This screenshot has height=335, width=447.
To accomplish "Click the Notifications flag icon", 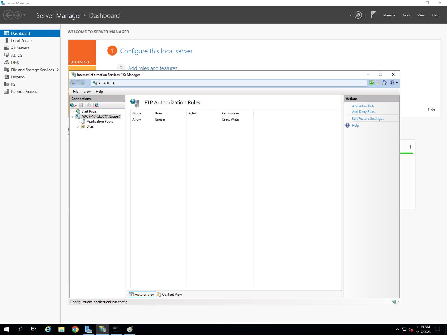I will point(373,15).
